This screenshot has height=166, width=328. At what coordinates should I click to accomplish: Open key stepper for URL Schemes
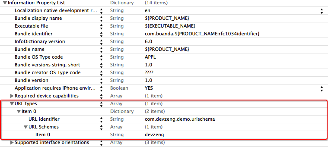(101, 127)
